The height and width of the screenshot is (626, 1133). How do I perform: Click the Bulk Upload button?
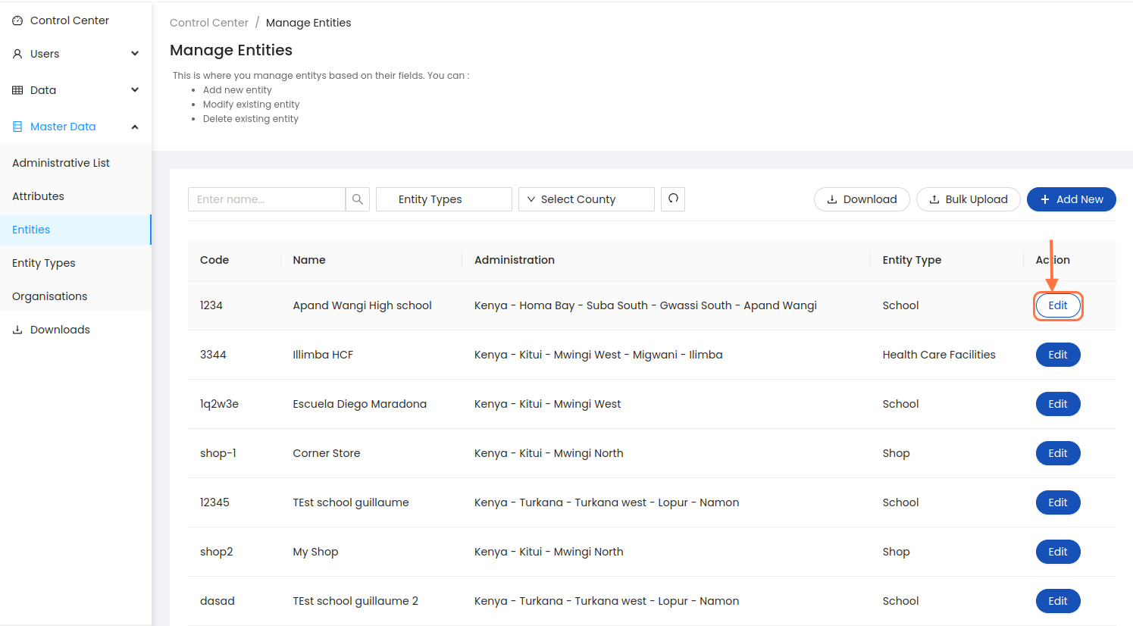tap(968, 199)
